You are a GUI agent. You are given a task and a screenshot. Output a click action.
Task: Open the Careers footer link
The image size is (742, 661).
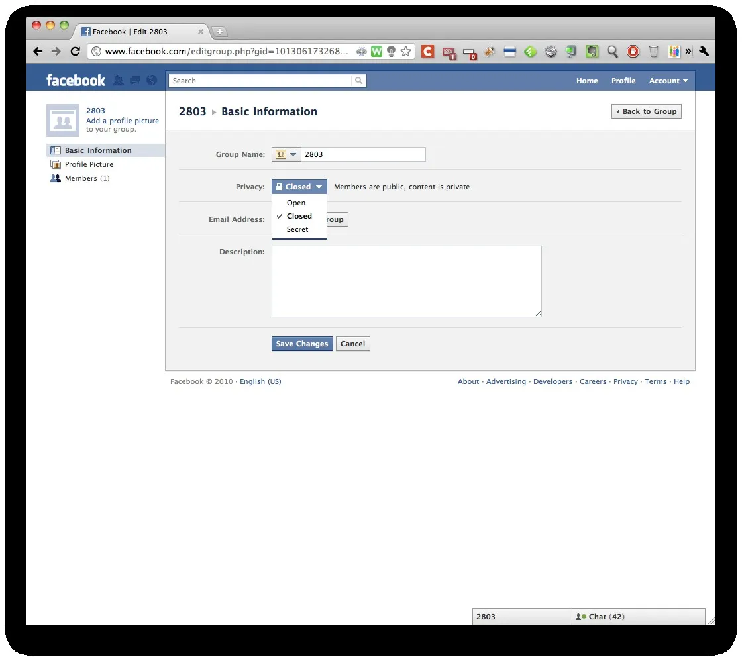coord(592,381)
